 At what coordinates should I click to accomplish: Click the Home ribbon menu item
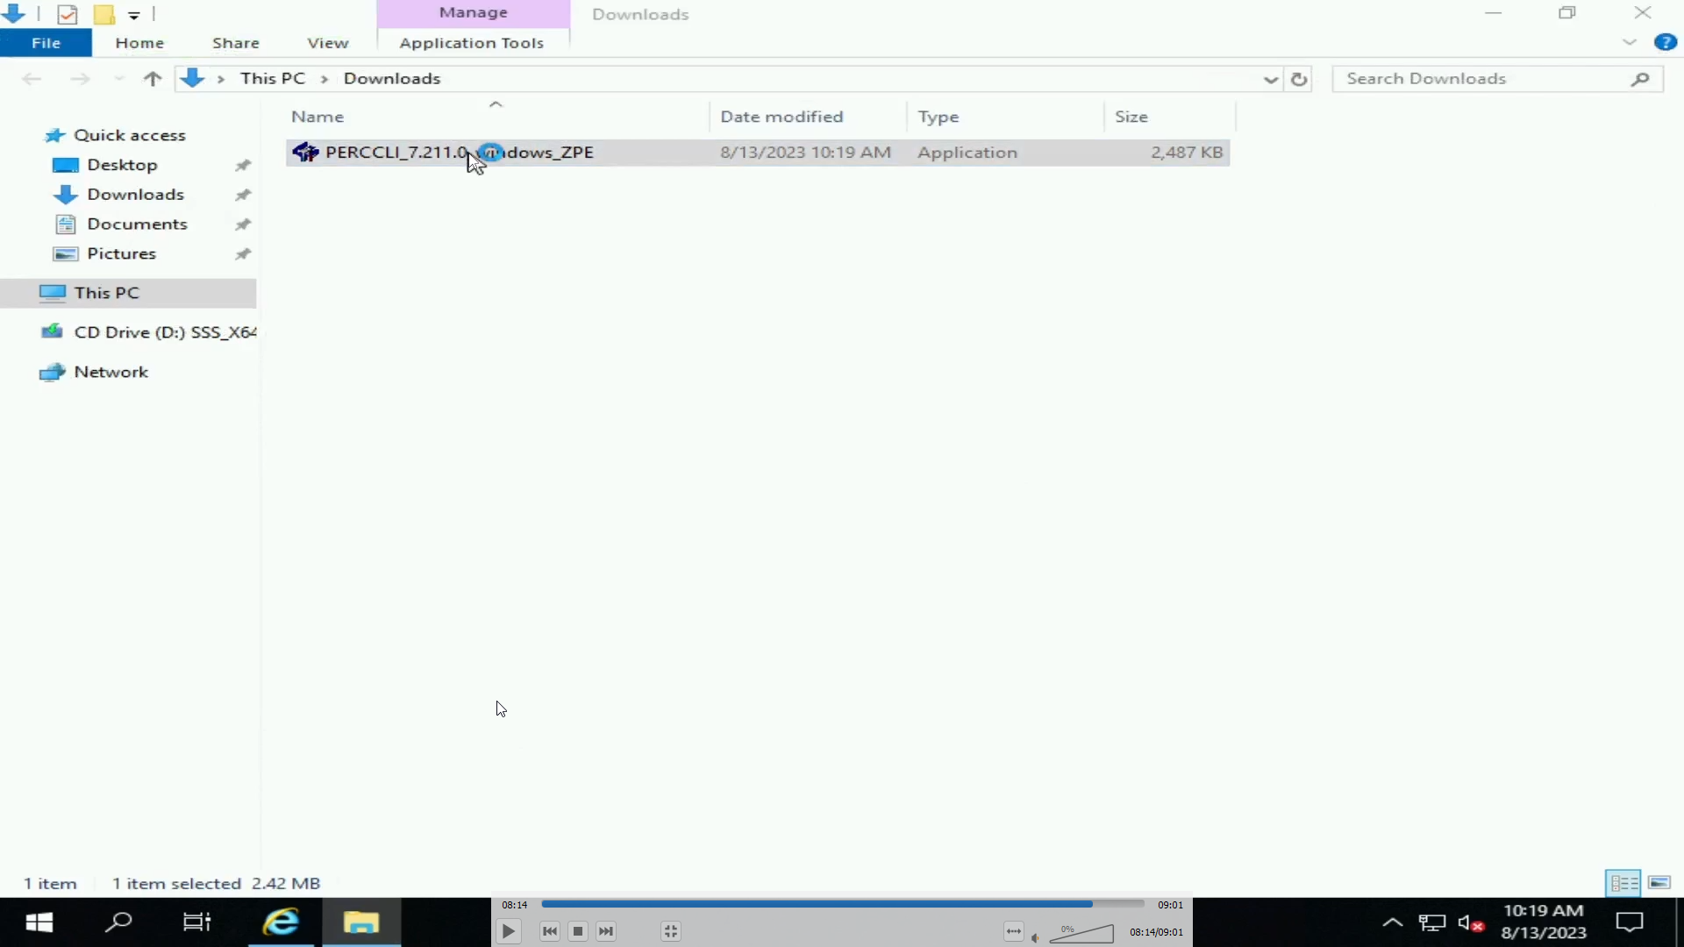(x=139, y=43)
